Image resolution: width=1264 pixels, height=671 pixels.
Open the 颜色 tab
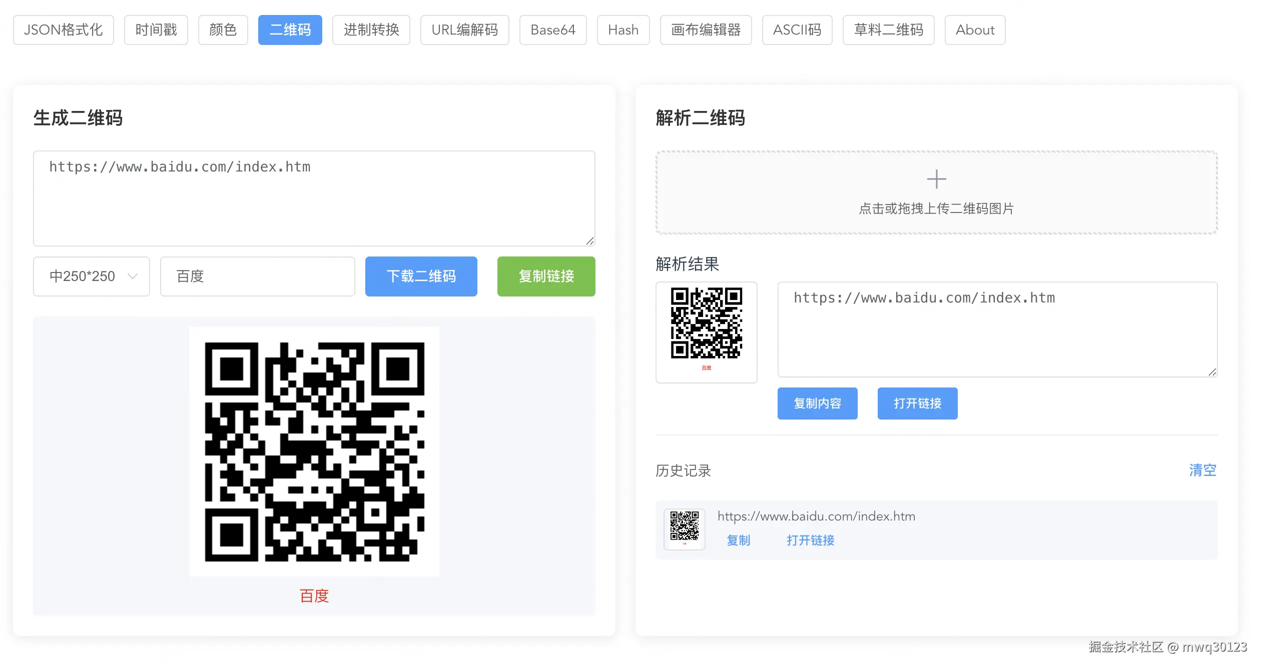click(223, 30)
